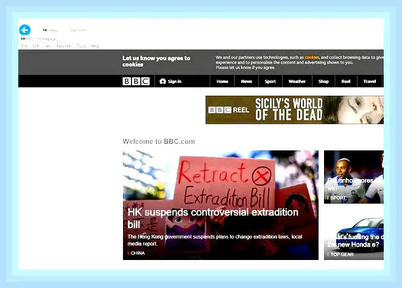The height and width of the screenshot is (288, 402).
Task: Open the Weather section
Action: (297, 81)
